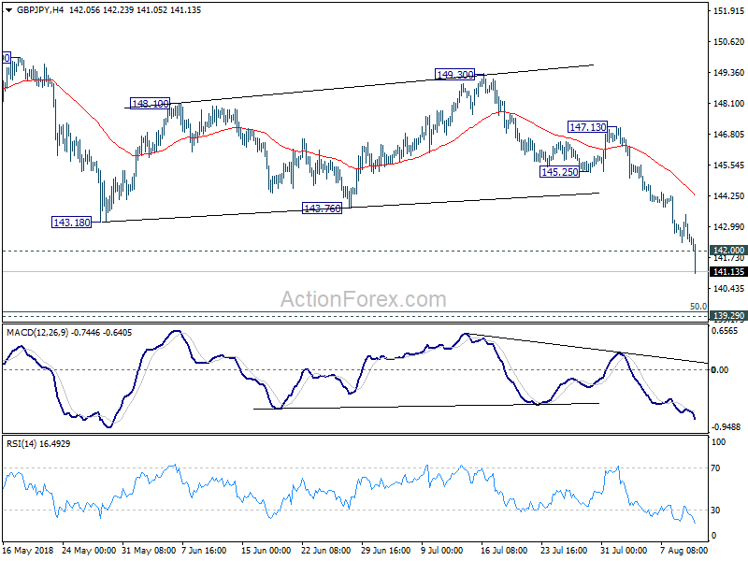This screenshot has width=748, height=561.
Task: Click the 50.0 Fibonacci level label
Action: (698, 307)
